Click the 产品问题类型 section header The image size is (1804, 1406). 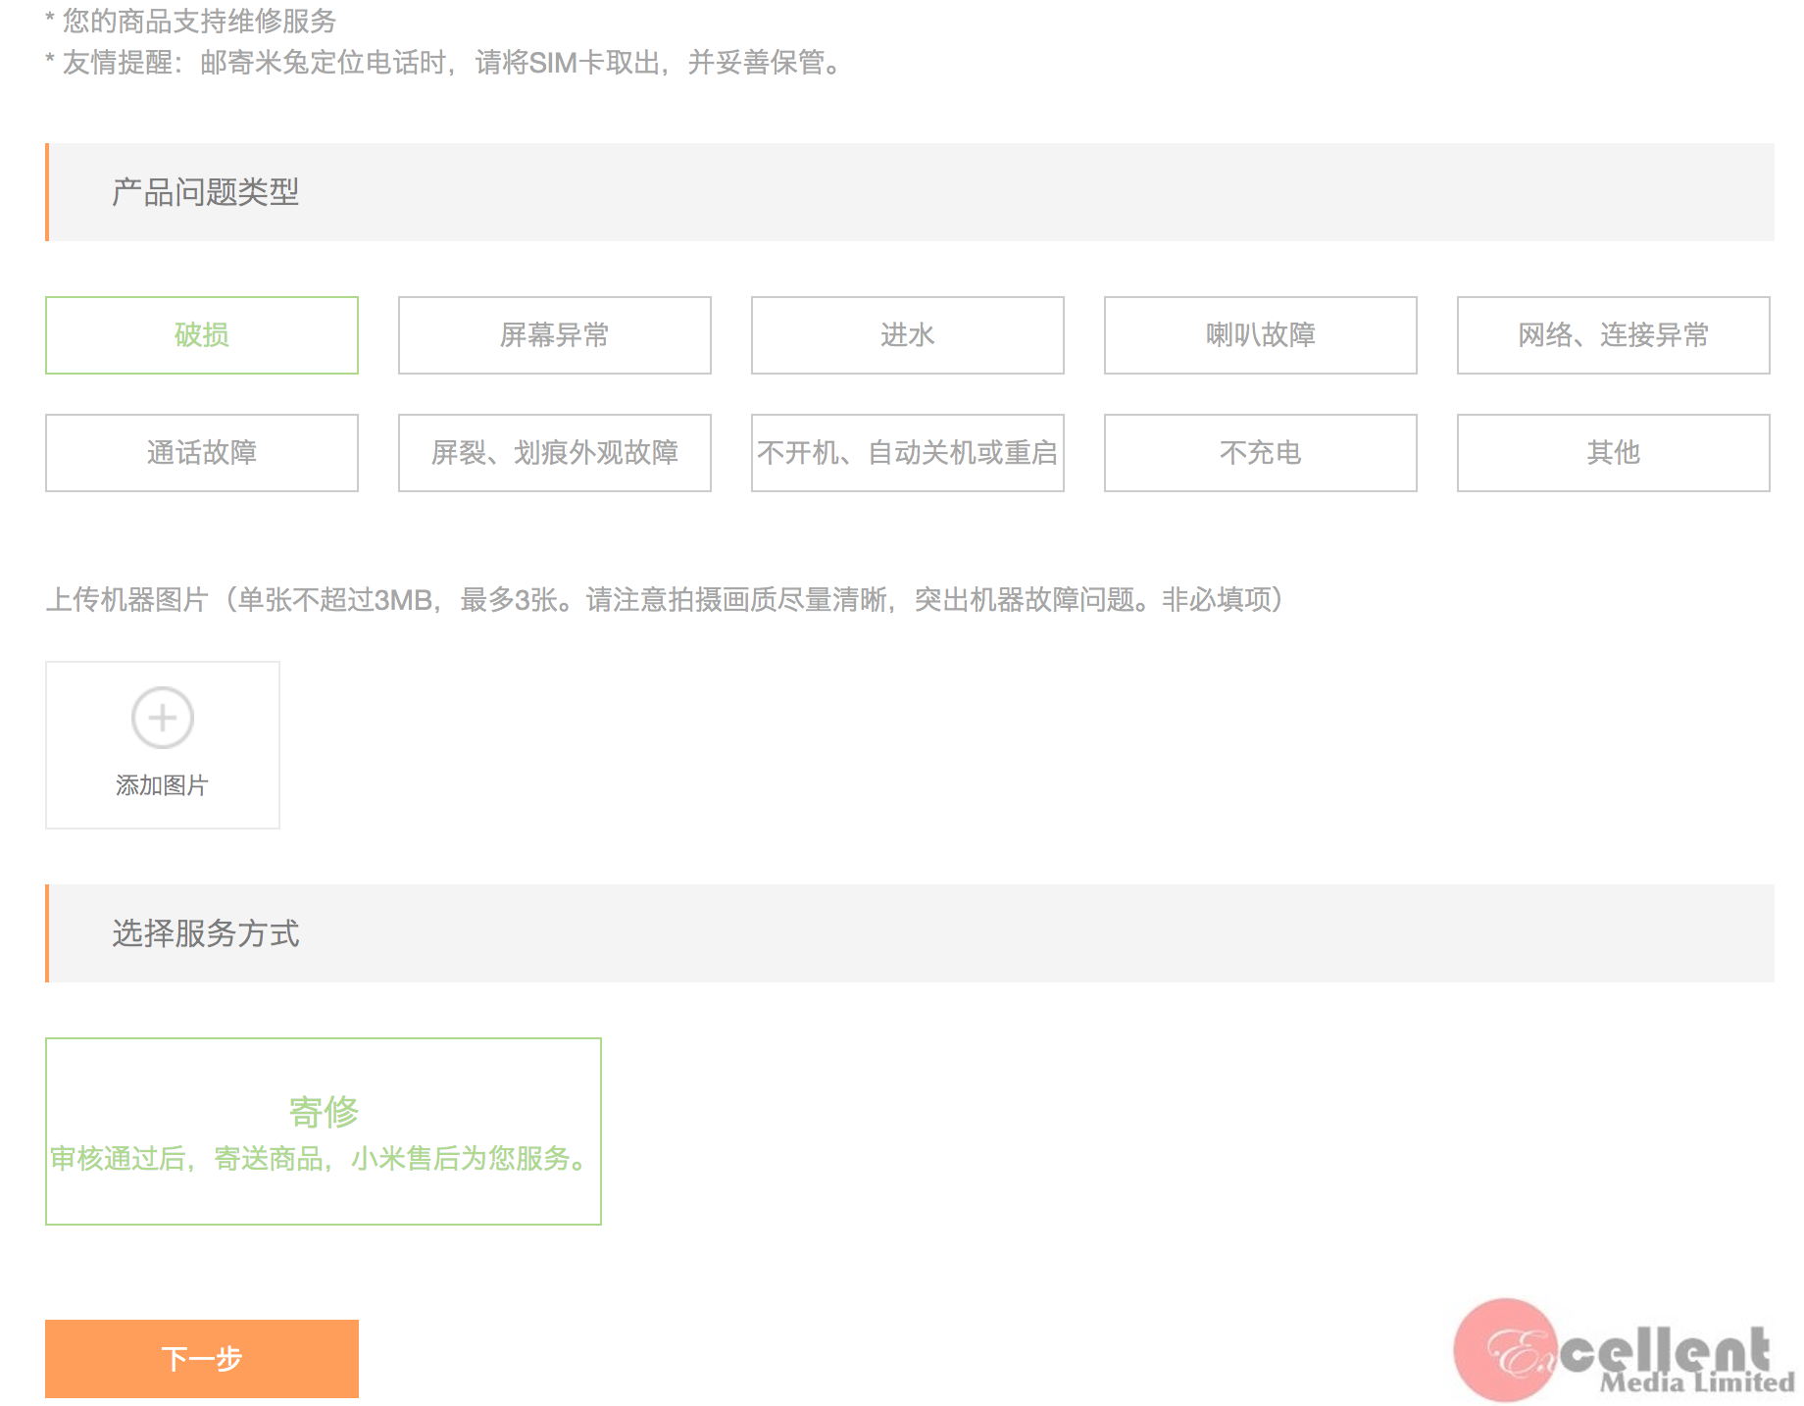pos(205,192)
